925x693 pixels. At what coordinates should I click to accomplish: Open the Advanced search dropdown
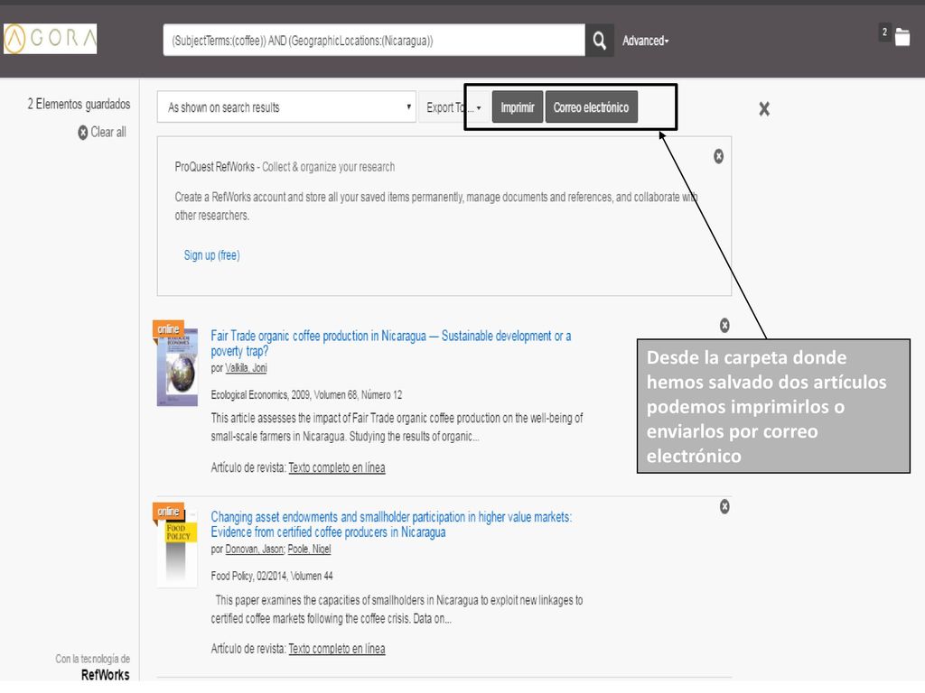645,41
